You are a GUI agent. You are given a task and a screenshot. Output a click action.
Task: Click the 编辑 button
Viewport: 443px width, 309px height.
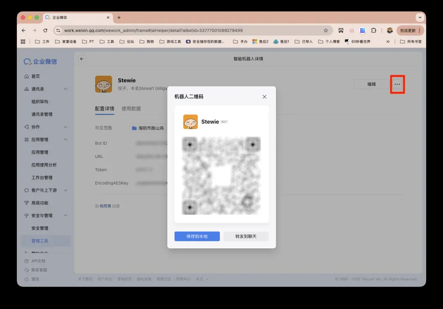tap(371, 84)
